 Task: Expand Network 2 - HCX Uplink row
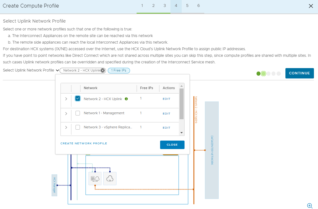[x=66, y=99]
